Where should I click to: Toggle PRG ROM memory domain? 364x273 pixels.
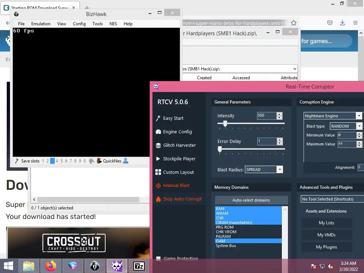point(248,227)
